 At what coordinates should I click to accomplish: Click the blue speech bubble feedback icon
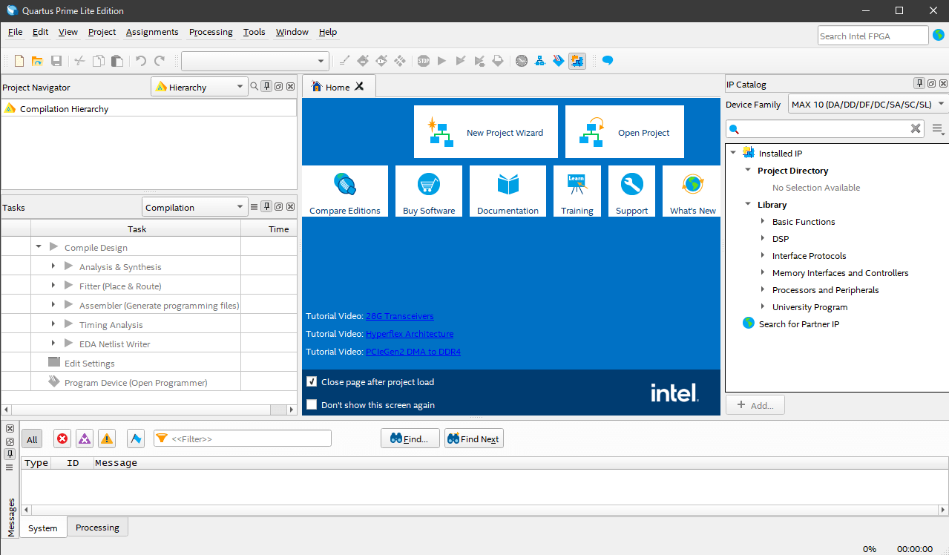point(607,61)
